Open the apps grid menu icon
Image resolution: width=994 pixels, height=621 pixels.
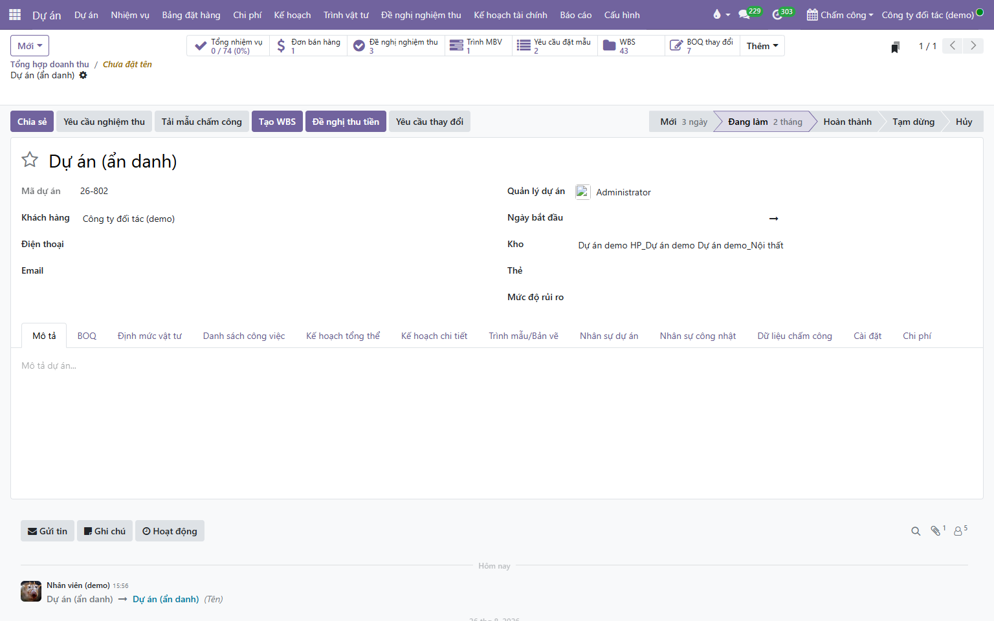click(x=15, y=14)
